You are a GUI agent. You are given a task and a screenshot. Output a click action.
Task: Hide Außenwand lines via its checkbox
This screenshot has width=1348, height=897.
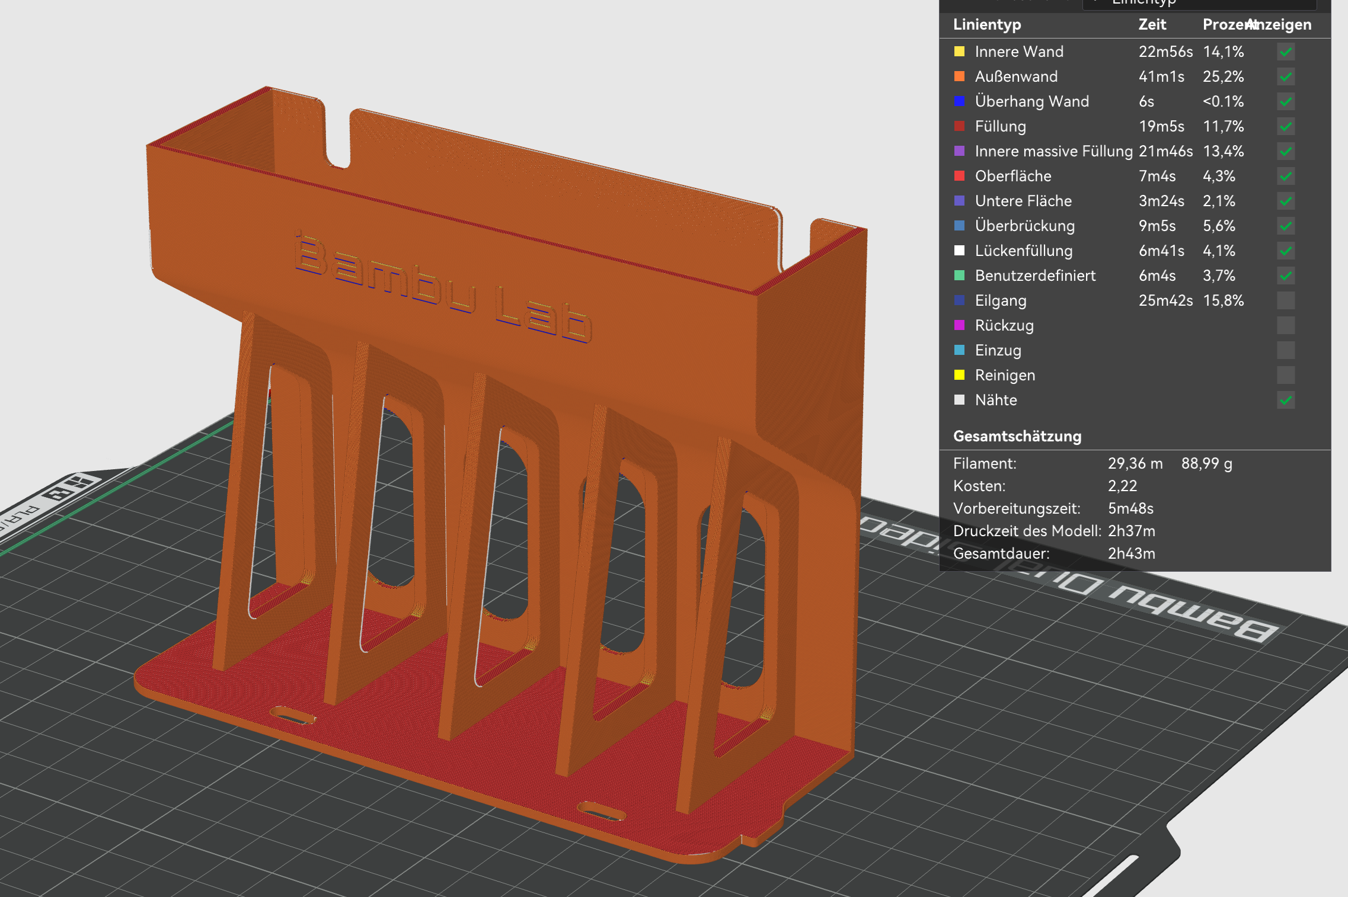(x=1285, y=77)
